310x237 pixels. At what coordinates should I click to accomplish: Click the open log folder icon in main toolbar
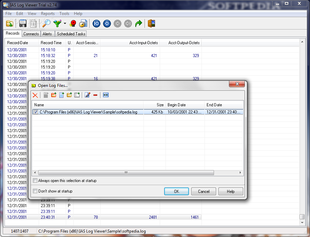coord(9,23)
